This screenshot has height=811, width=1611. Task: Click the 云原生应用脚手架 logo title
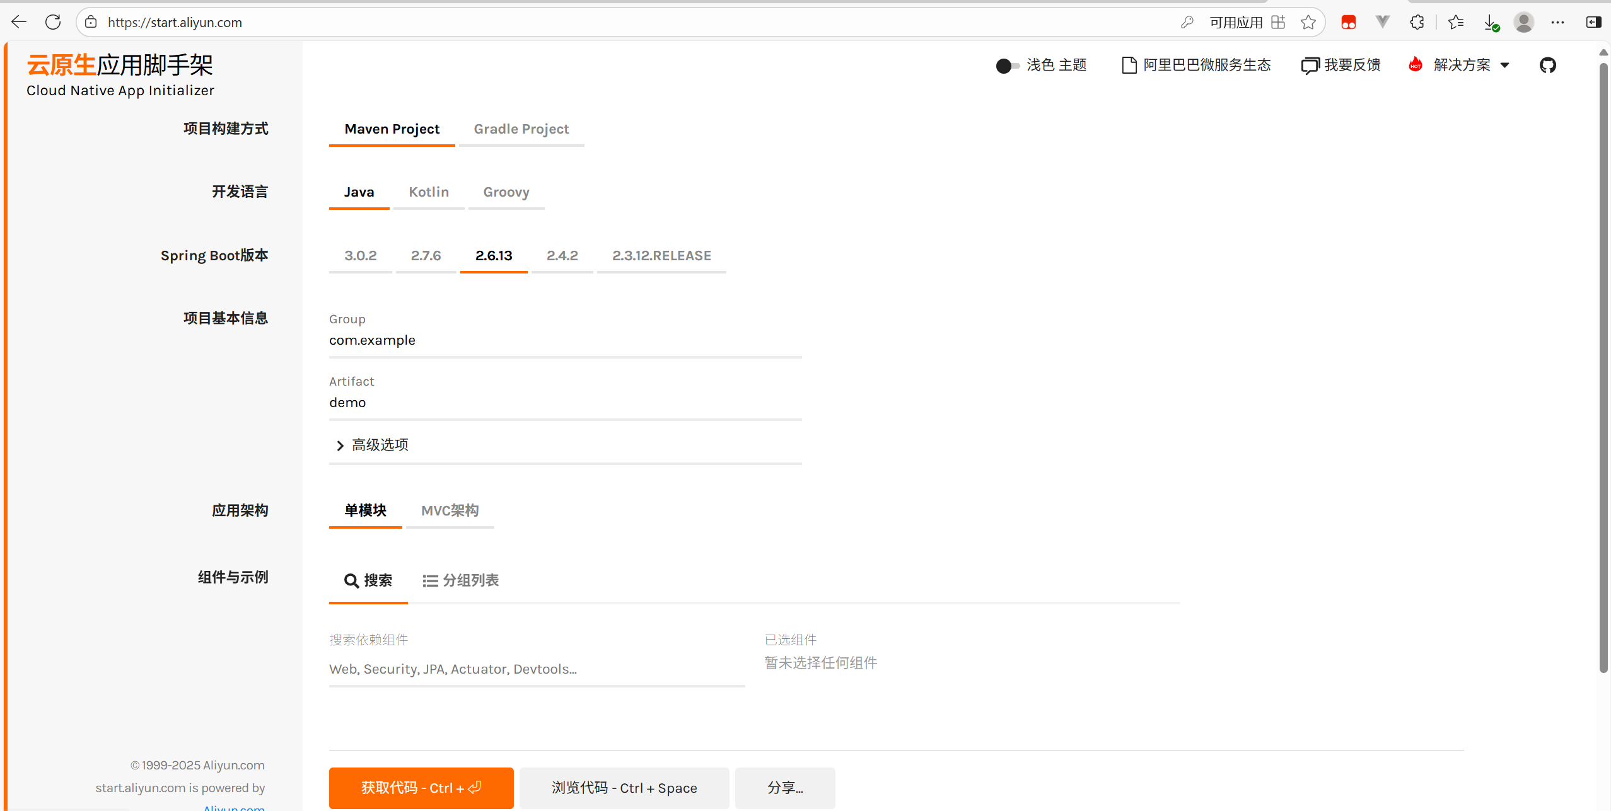click(x=120, y=65)
